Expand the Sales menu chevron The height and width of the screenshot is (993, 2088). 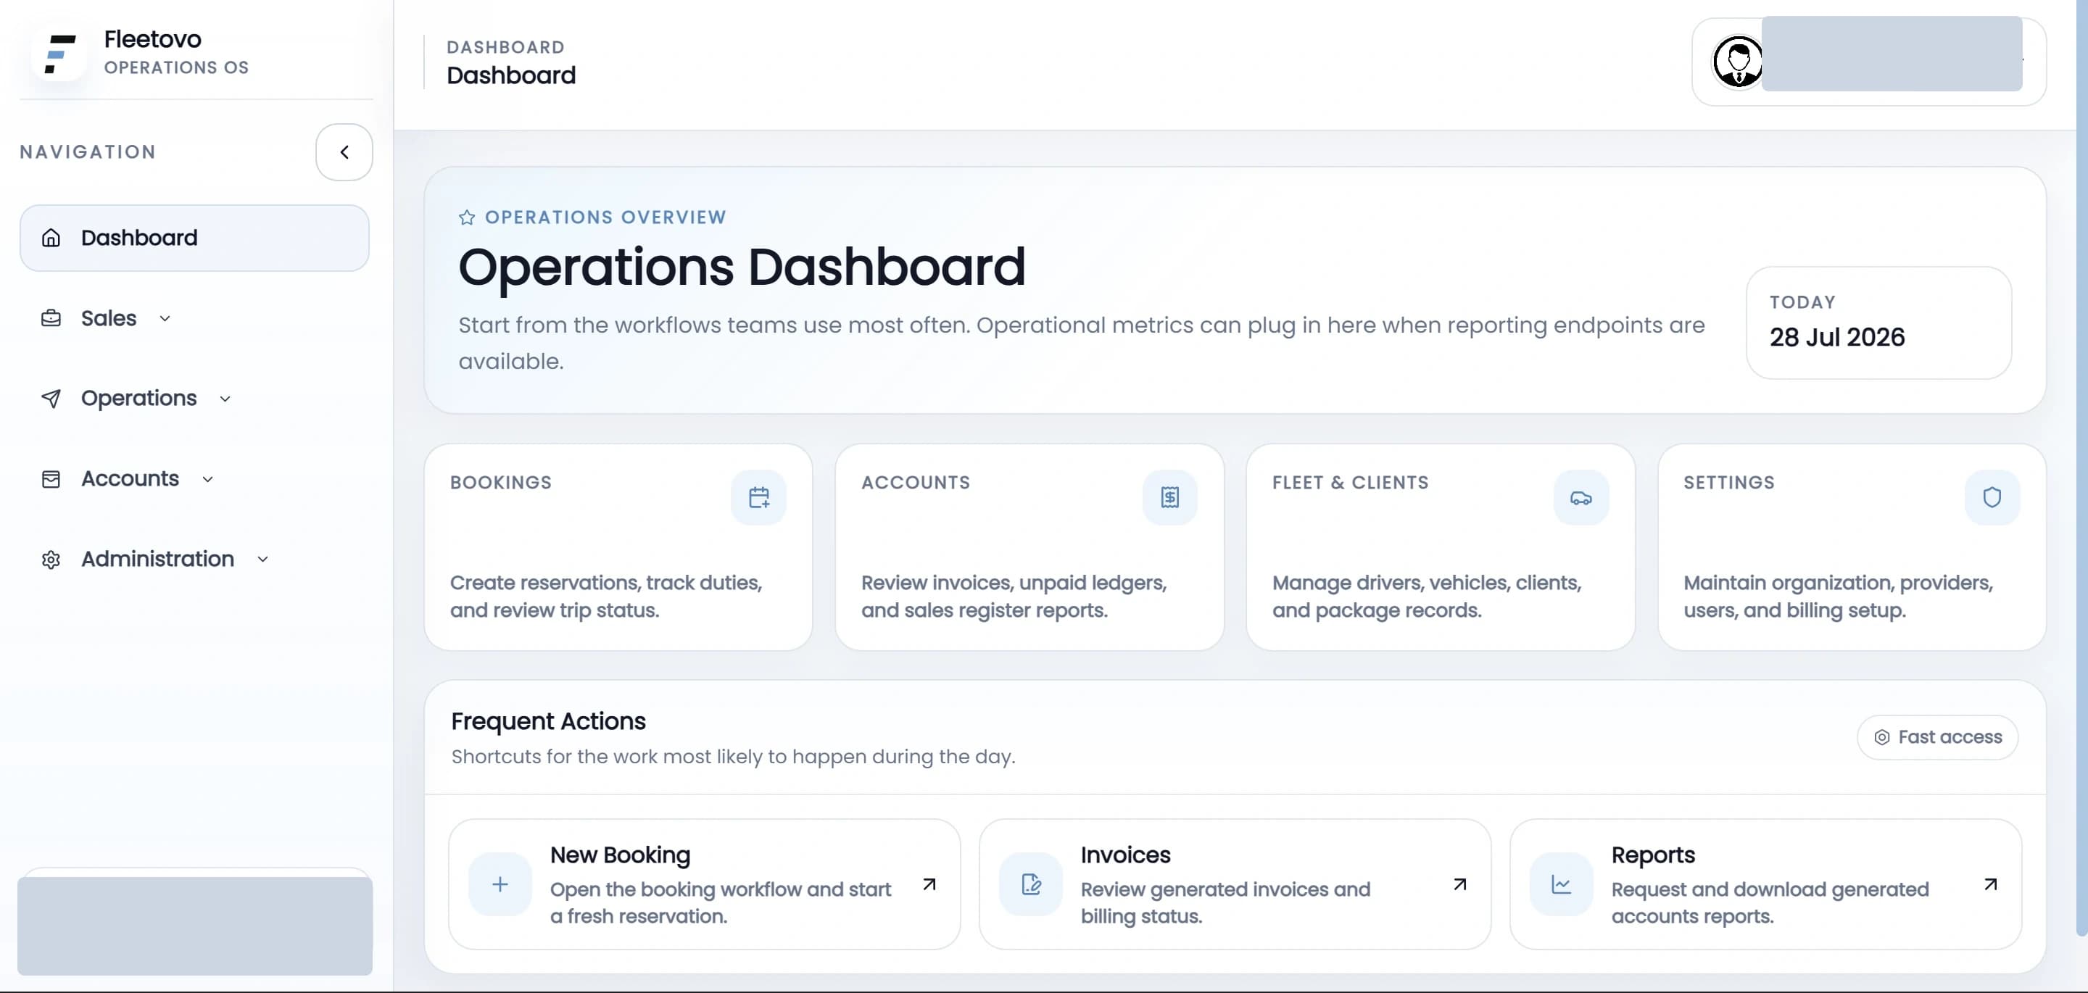coord(165,319)
